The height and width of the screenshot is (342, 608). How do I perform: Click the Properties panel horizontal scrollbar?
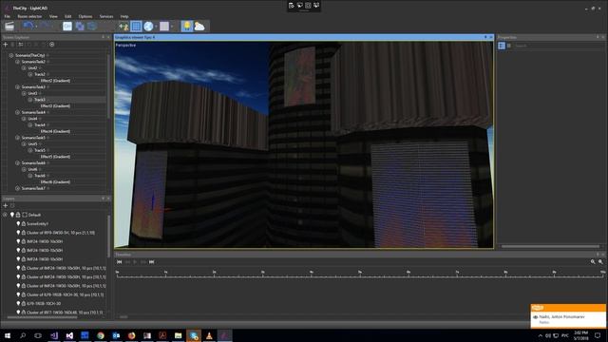[551, 246]
